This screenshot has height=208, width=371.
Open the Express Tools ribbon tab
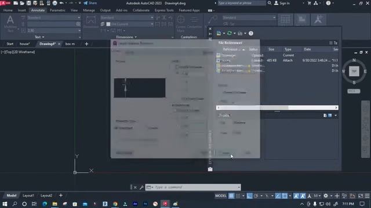click(164, 10)
